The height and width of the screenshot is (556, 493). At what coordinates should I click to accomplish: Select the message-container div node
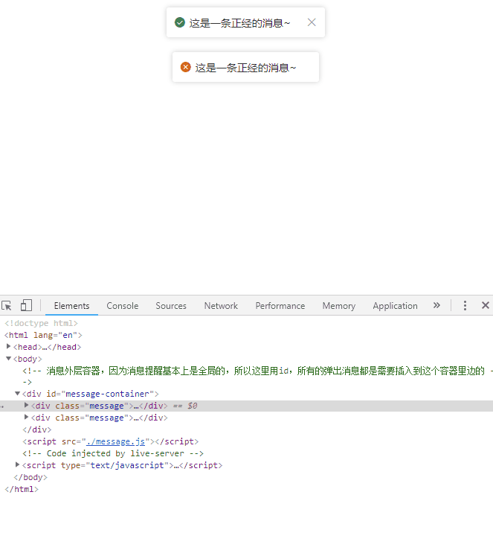90,394
